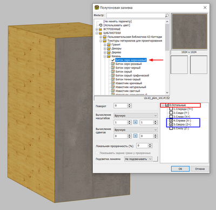216x210 pixels.
Task: Click the OK button
Action: (180, 169)
